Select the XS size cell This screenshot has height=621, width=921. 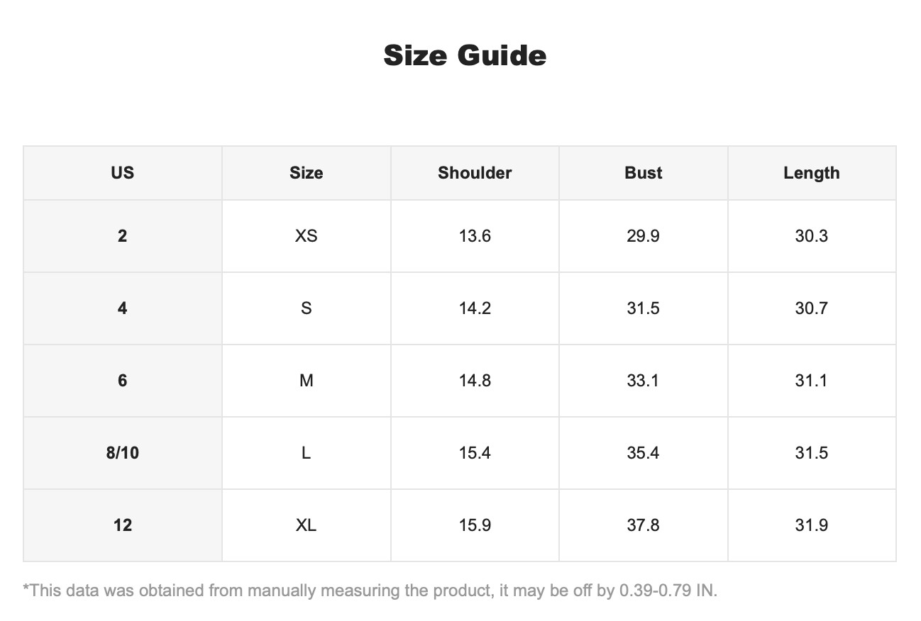point(307,236)
